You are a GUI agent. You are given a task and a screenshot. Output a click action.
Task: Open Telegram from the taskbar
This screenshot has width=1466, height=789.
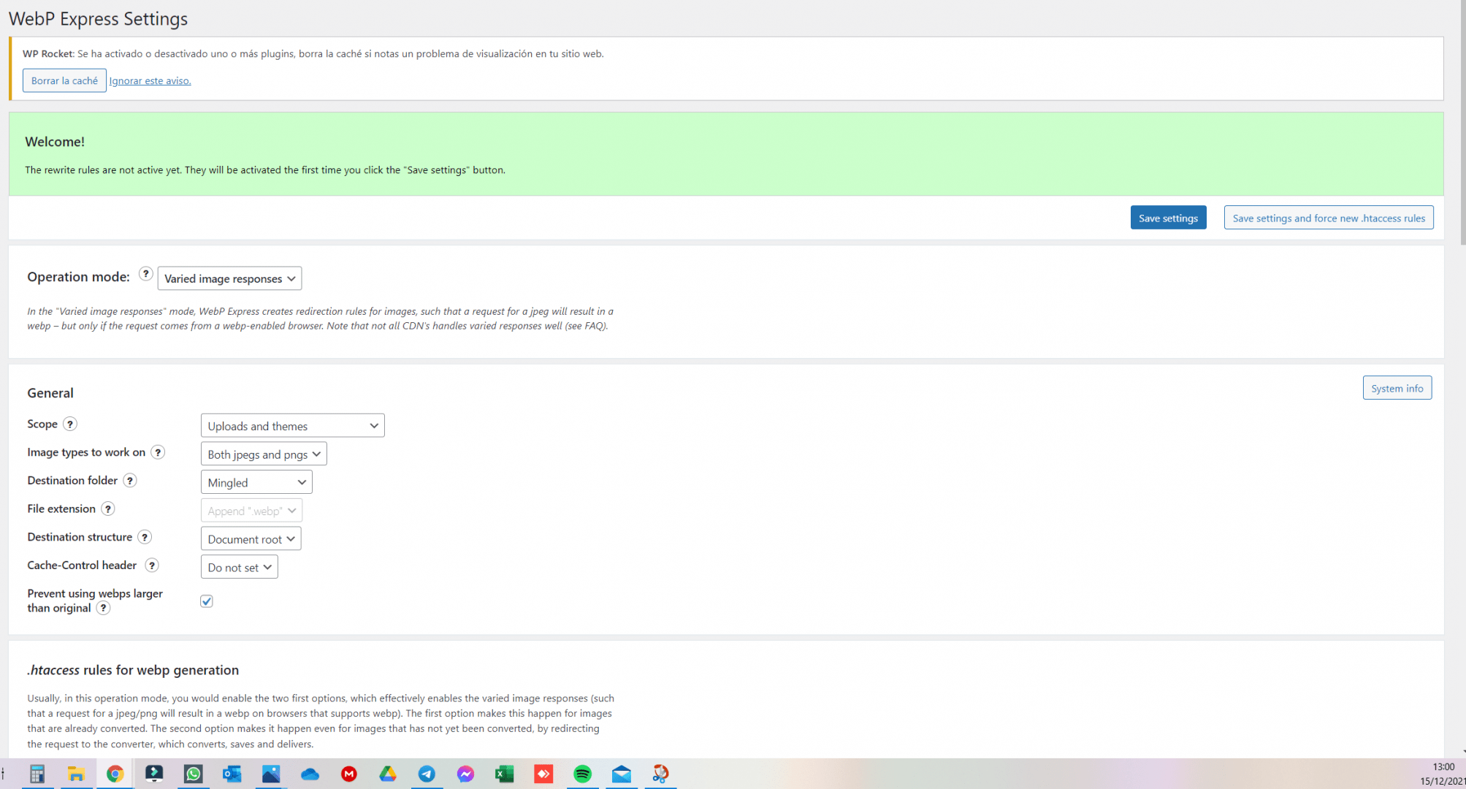coord(427,774)
